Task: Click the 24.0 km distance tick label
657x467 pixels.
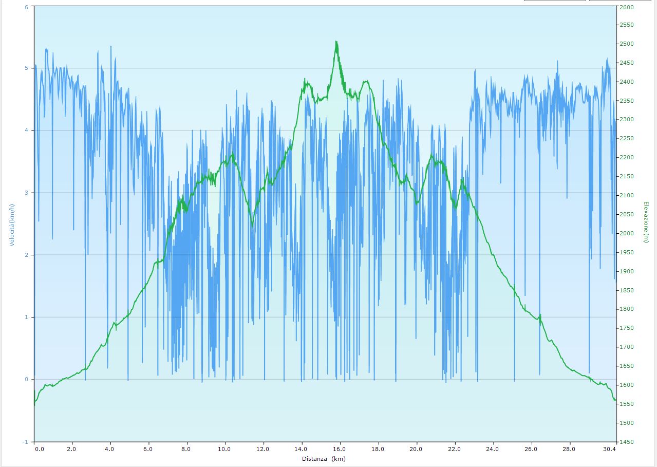Action: (493, 449)
